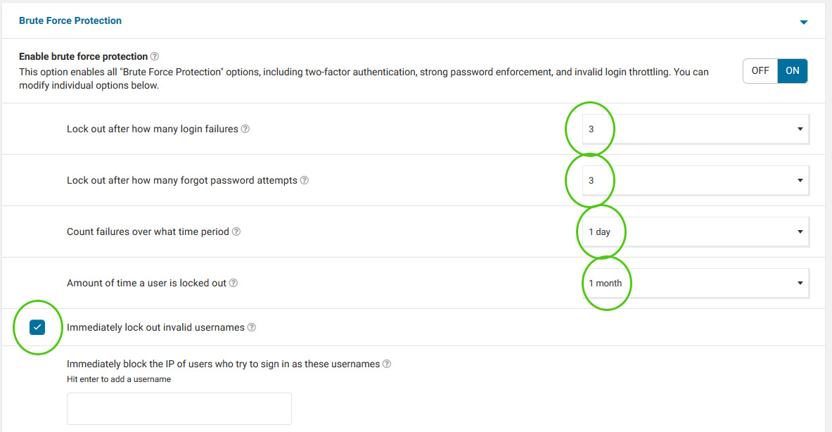Image resolution: width=832 pixels, height=432 pixels.
Task: Open help icon beside Enable brute force protection
Action: 155,56
